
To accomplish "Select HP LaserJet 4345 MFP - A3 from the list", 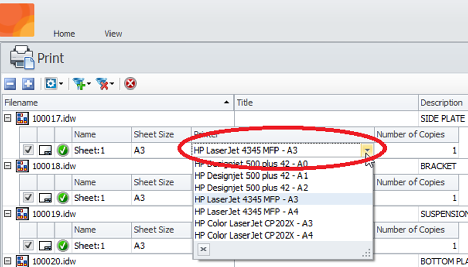I will click(283, 199).
